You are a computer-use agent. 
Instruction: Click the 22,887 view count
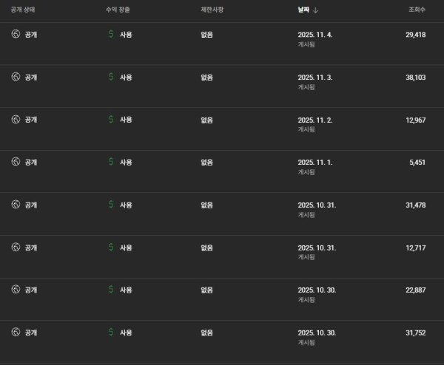(x=415, y=290)
